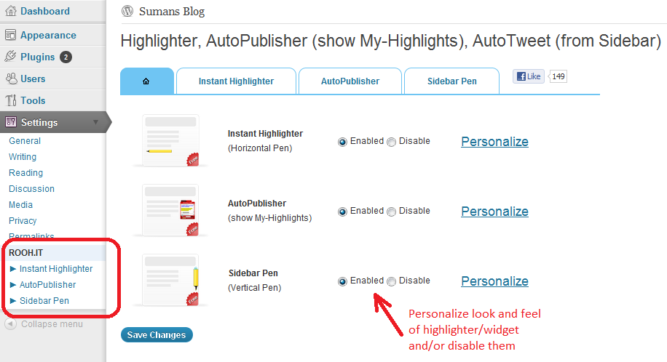The height and width of the screenshot is (362, 667).
Task: Click the Tools icon in sidebar
Action: click(11, 100)
